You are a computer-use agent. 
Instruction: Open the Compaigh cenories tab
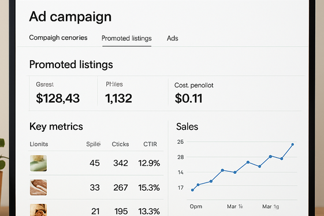58,38
